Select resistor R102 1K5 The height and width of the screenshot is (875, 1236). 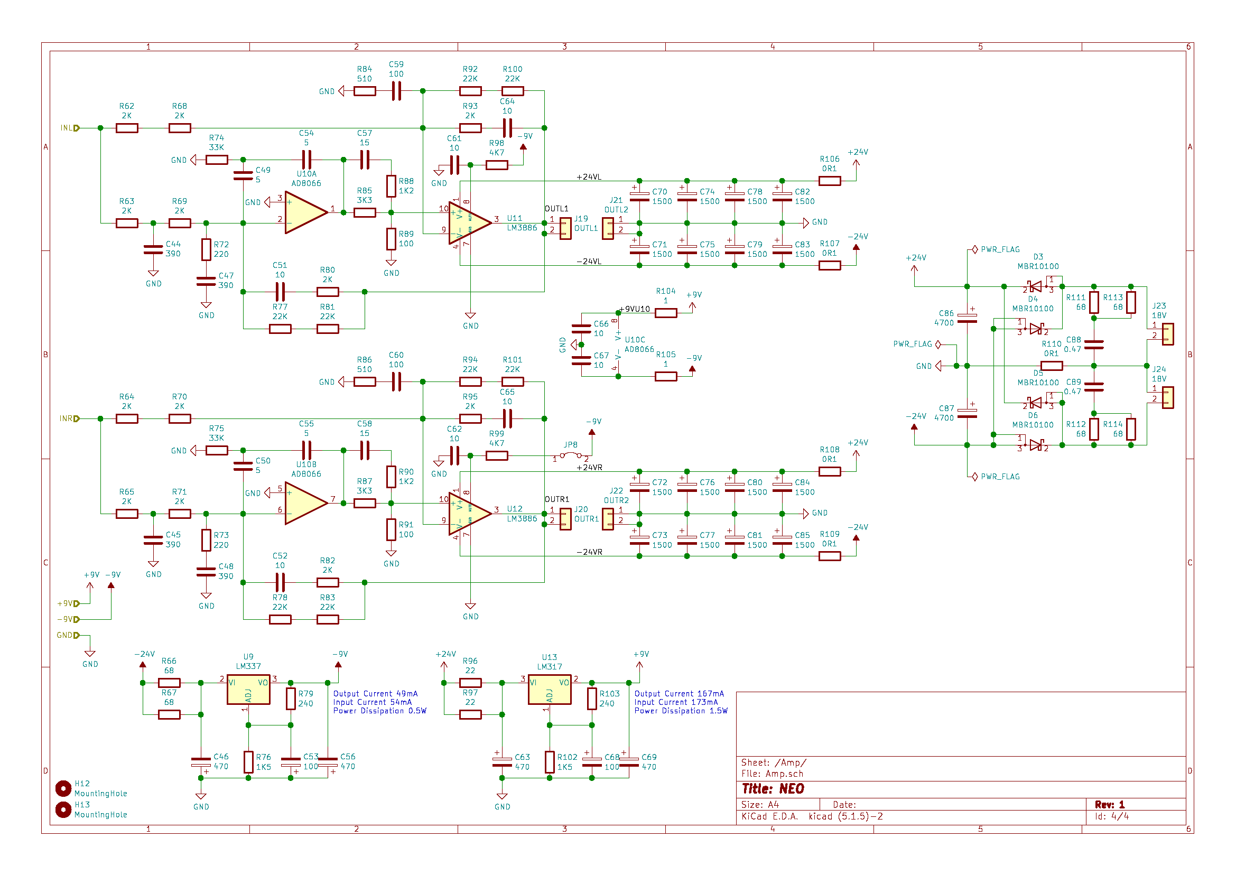pyautogui.click(x=550, y=762)
